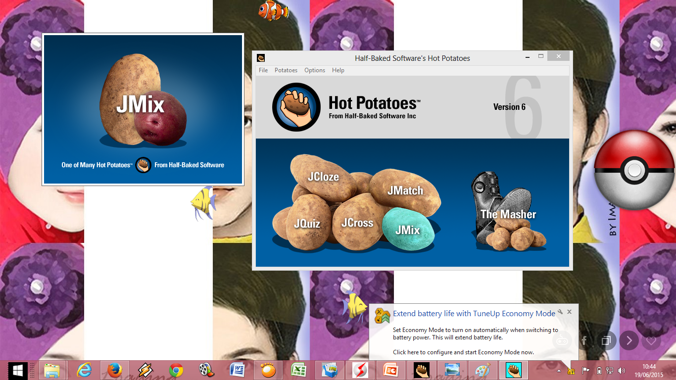Click the heart favorite overlay button
Image resolution: width=676 pixels, height=380 pixels.
click(651, 340)
